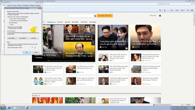This screenshot has width=195, height=110.
Task: Switch to the Security tab in Internet Options
Action: tap(9, 5)
